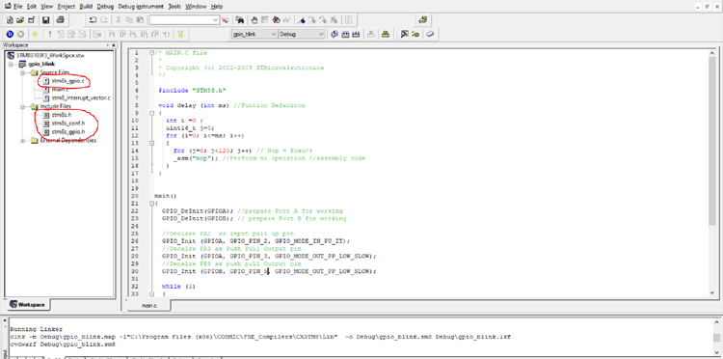This screenshot has width=723, height=359.
Task: Click the programmer icon at toolbar right
Action: coord(423,20)
